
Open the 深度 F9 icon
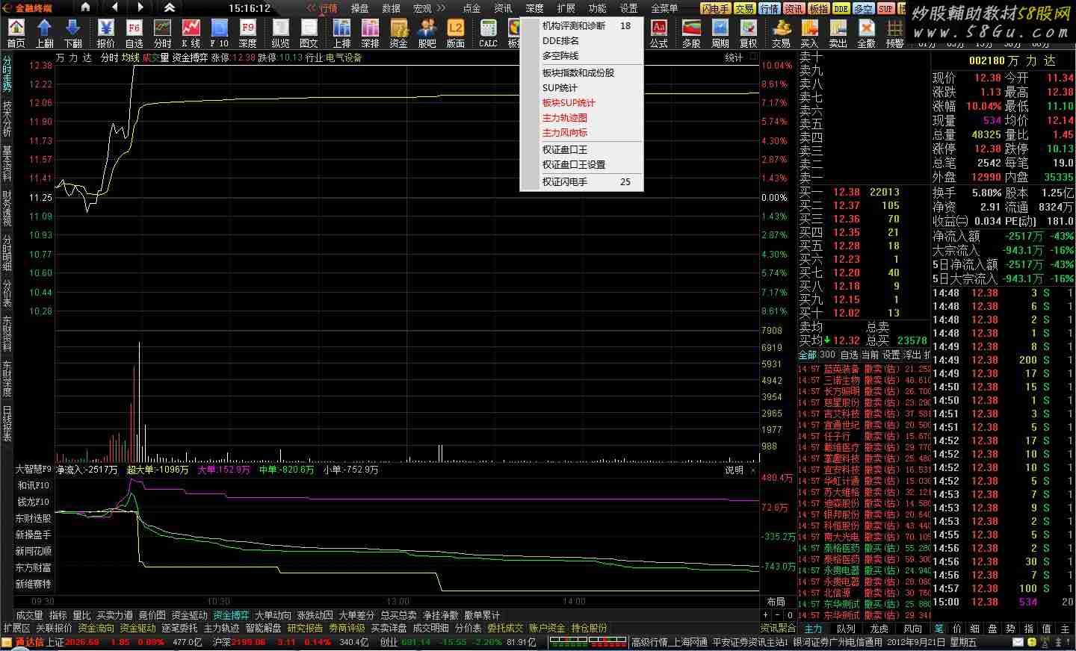pos(248,34)
